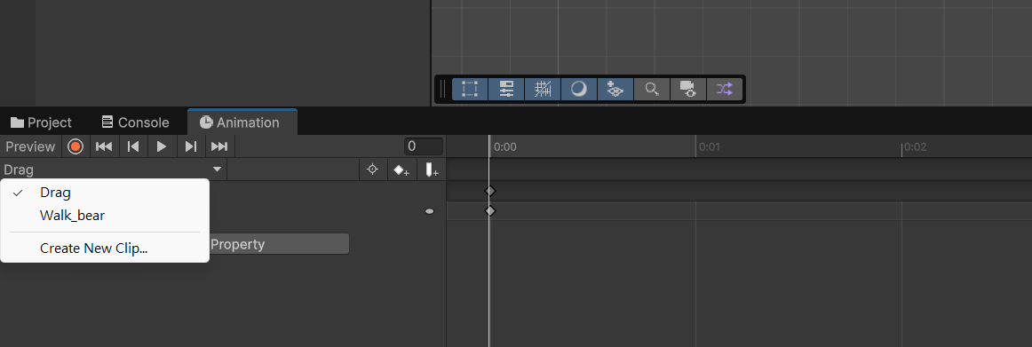Open the Drag clip selection dropdown
Screen dimensions: 1032x347
tap(113, 170)
